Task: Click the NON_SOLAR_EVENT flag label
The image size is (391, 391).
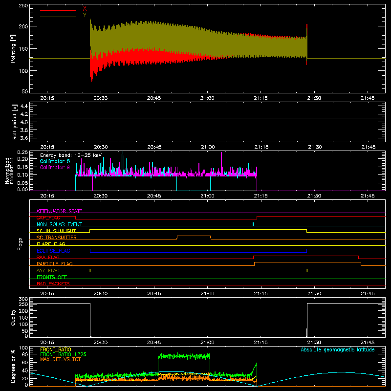Action: pos(59,224)
